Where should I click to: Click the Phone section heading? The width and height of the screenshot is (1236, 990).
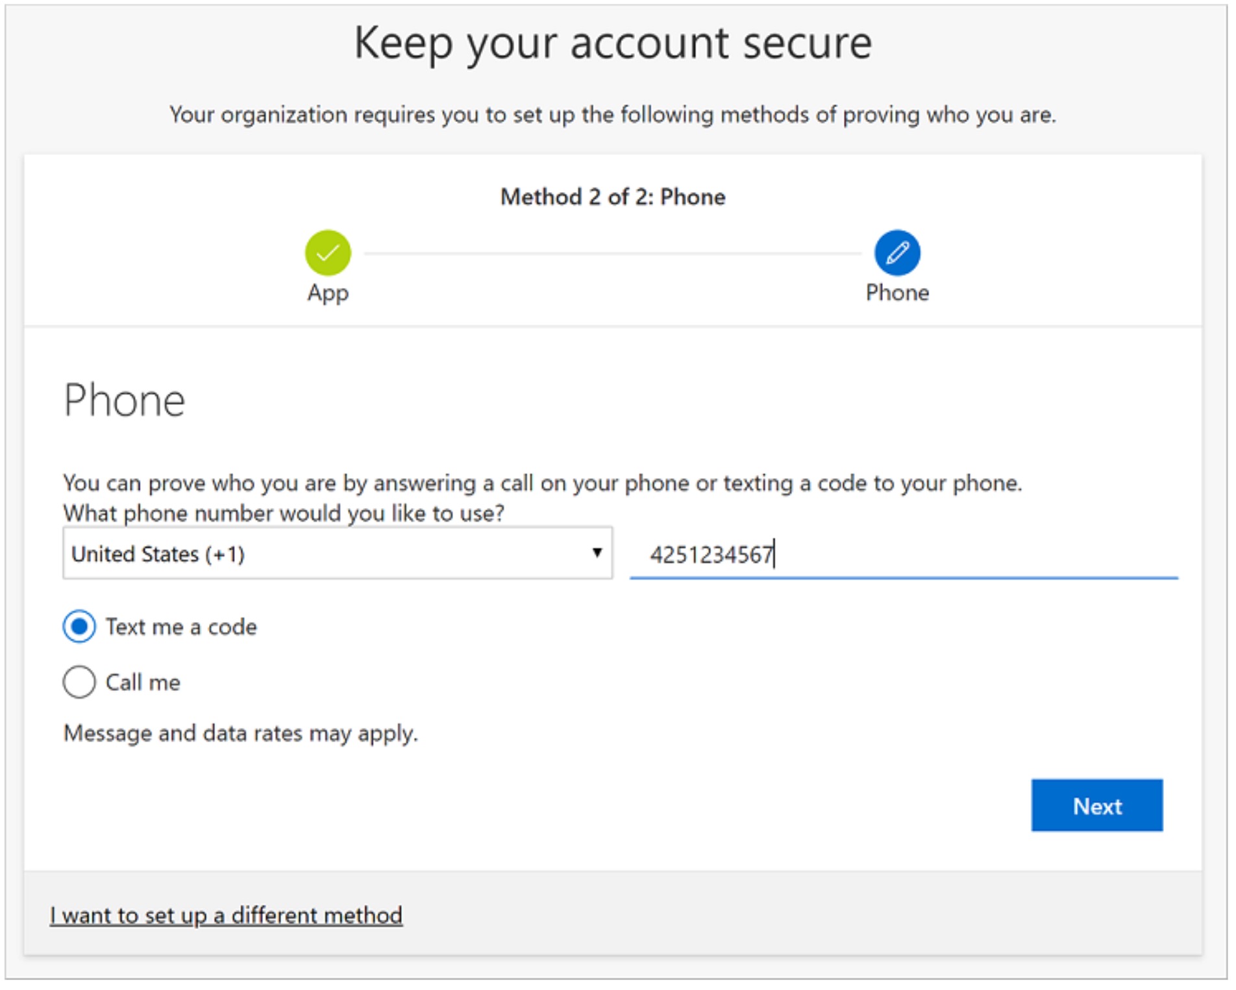(123, 402)
